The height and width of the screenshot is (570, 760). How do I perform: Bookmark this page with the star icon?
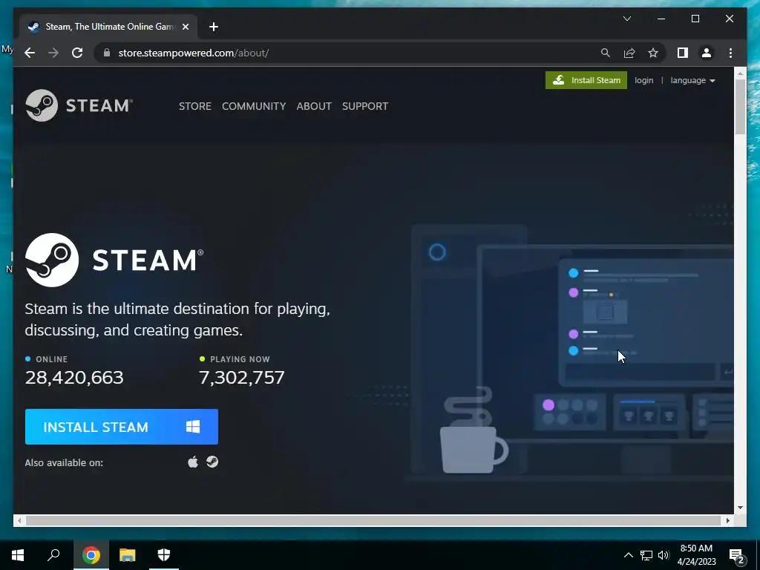pyautogui.click(x=653, y=53)
